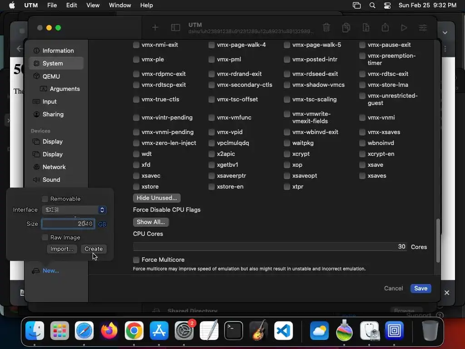Open the Interface dropdown in drive popover
Viewport: 465px width, 349px height.
click(74, 210)
